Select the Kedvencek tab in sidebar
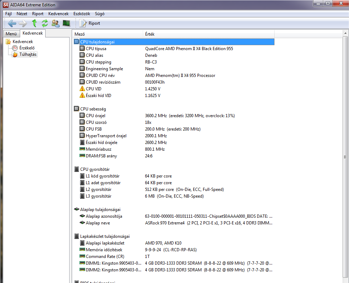This screenshot has height=283, width=349. (x=33, y=33)
